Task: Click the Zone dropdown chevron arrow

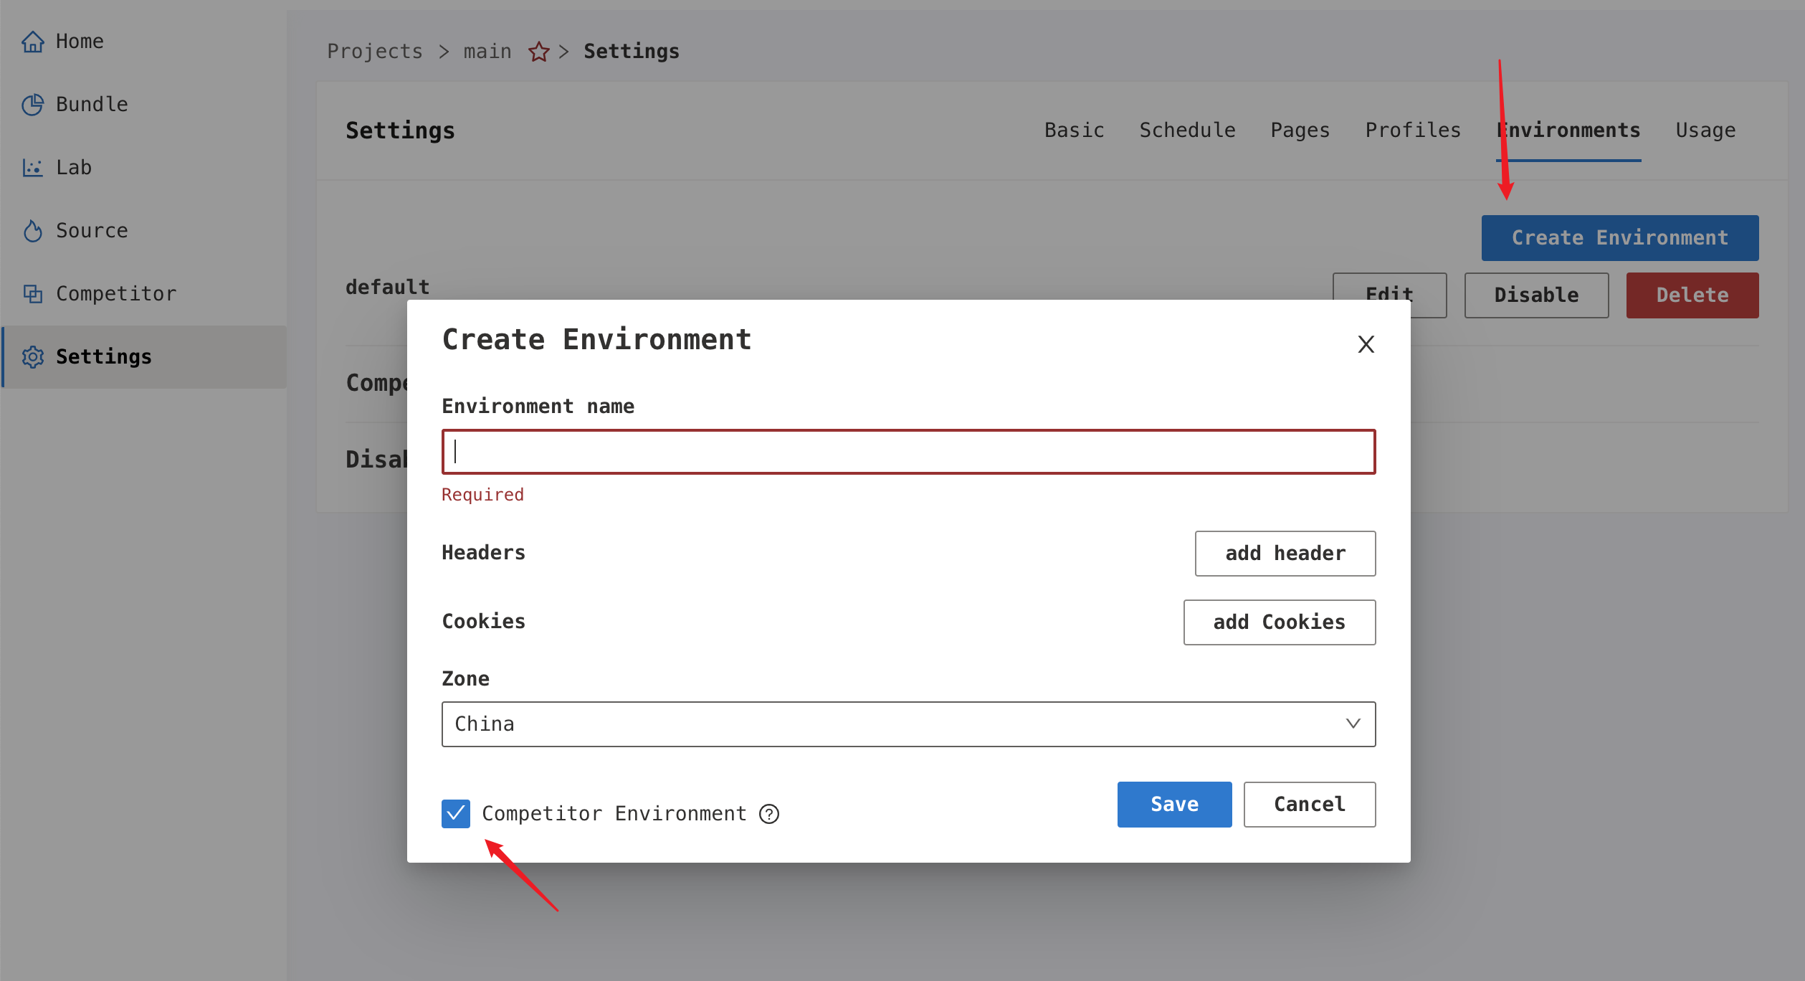Action: tap(1353, 724)
